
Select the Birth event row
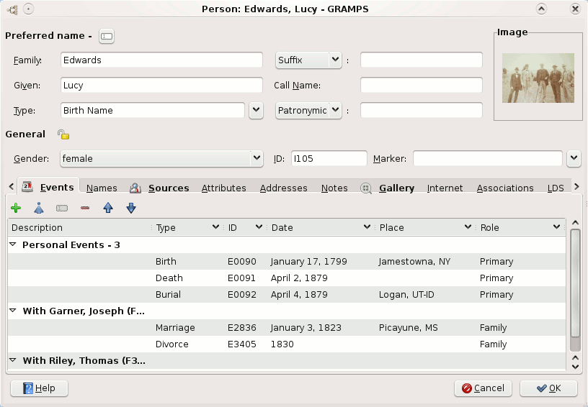point(287,262)
